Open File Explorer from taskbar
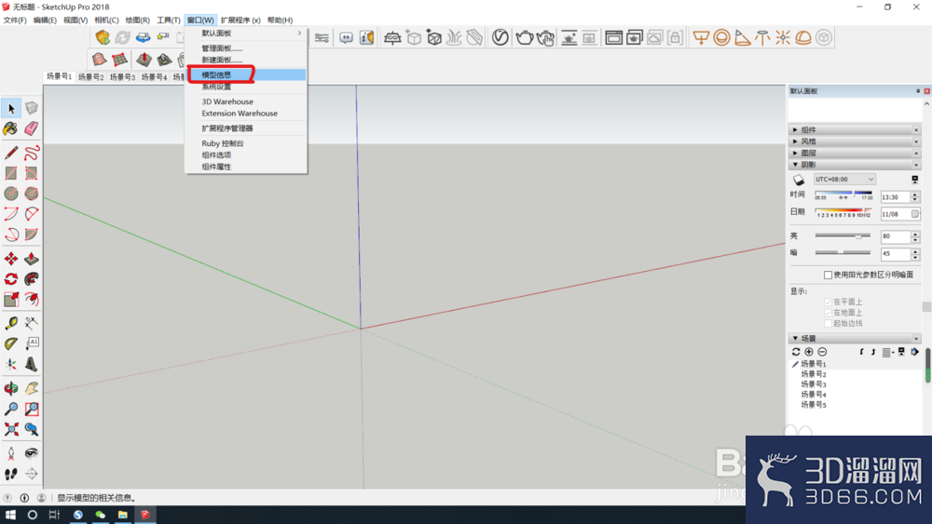 pyautogui.click(x=122, y=515)
